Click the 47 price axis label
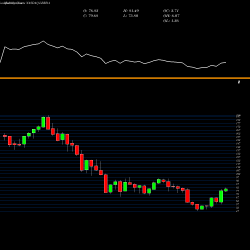 (237, 211)
